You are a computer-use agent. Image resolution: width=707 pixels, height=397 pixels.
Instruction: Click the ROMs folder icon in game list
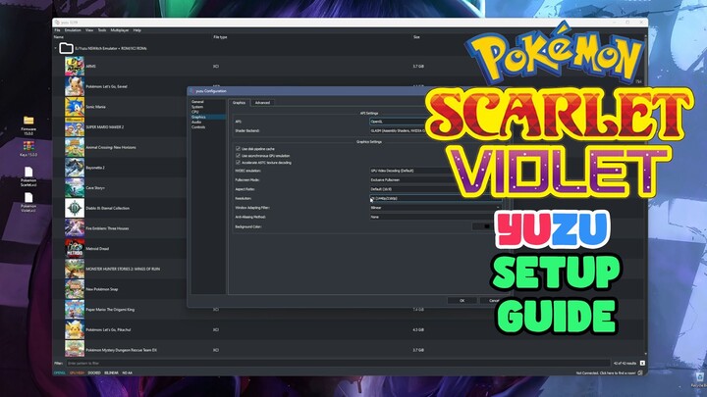[x=67, y=48]
